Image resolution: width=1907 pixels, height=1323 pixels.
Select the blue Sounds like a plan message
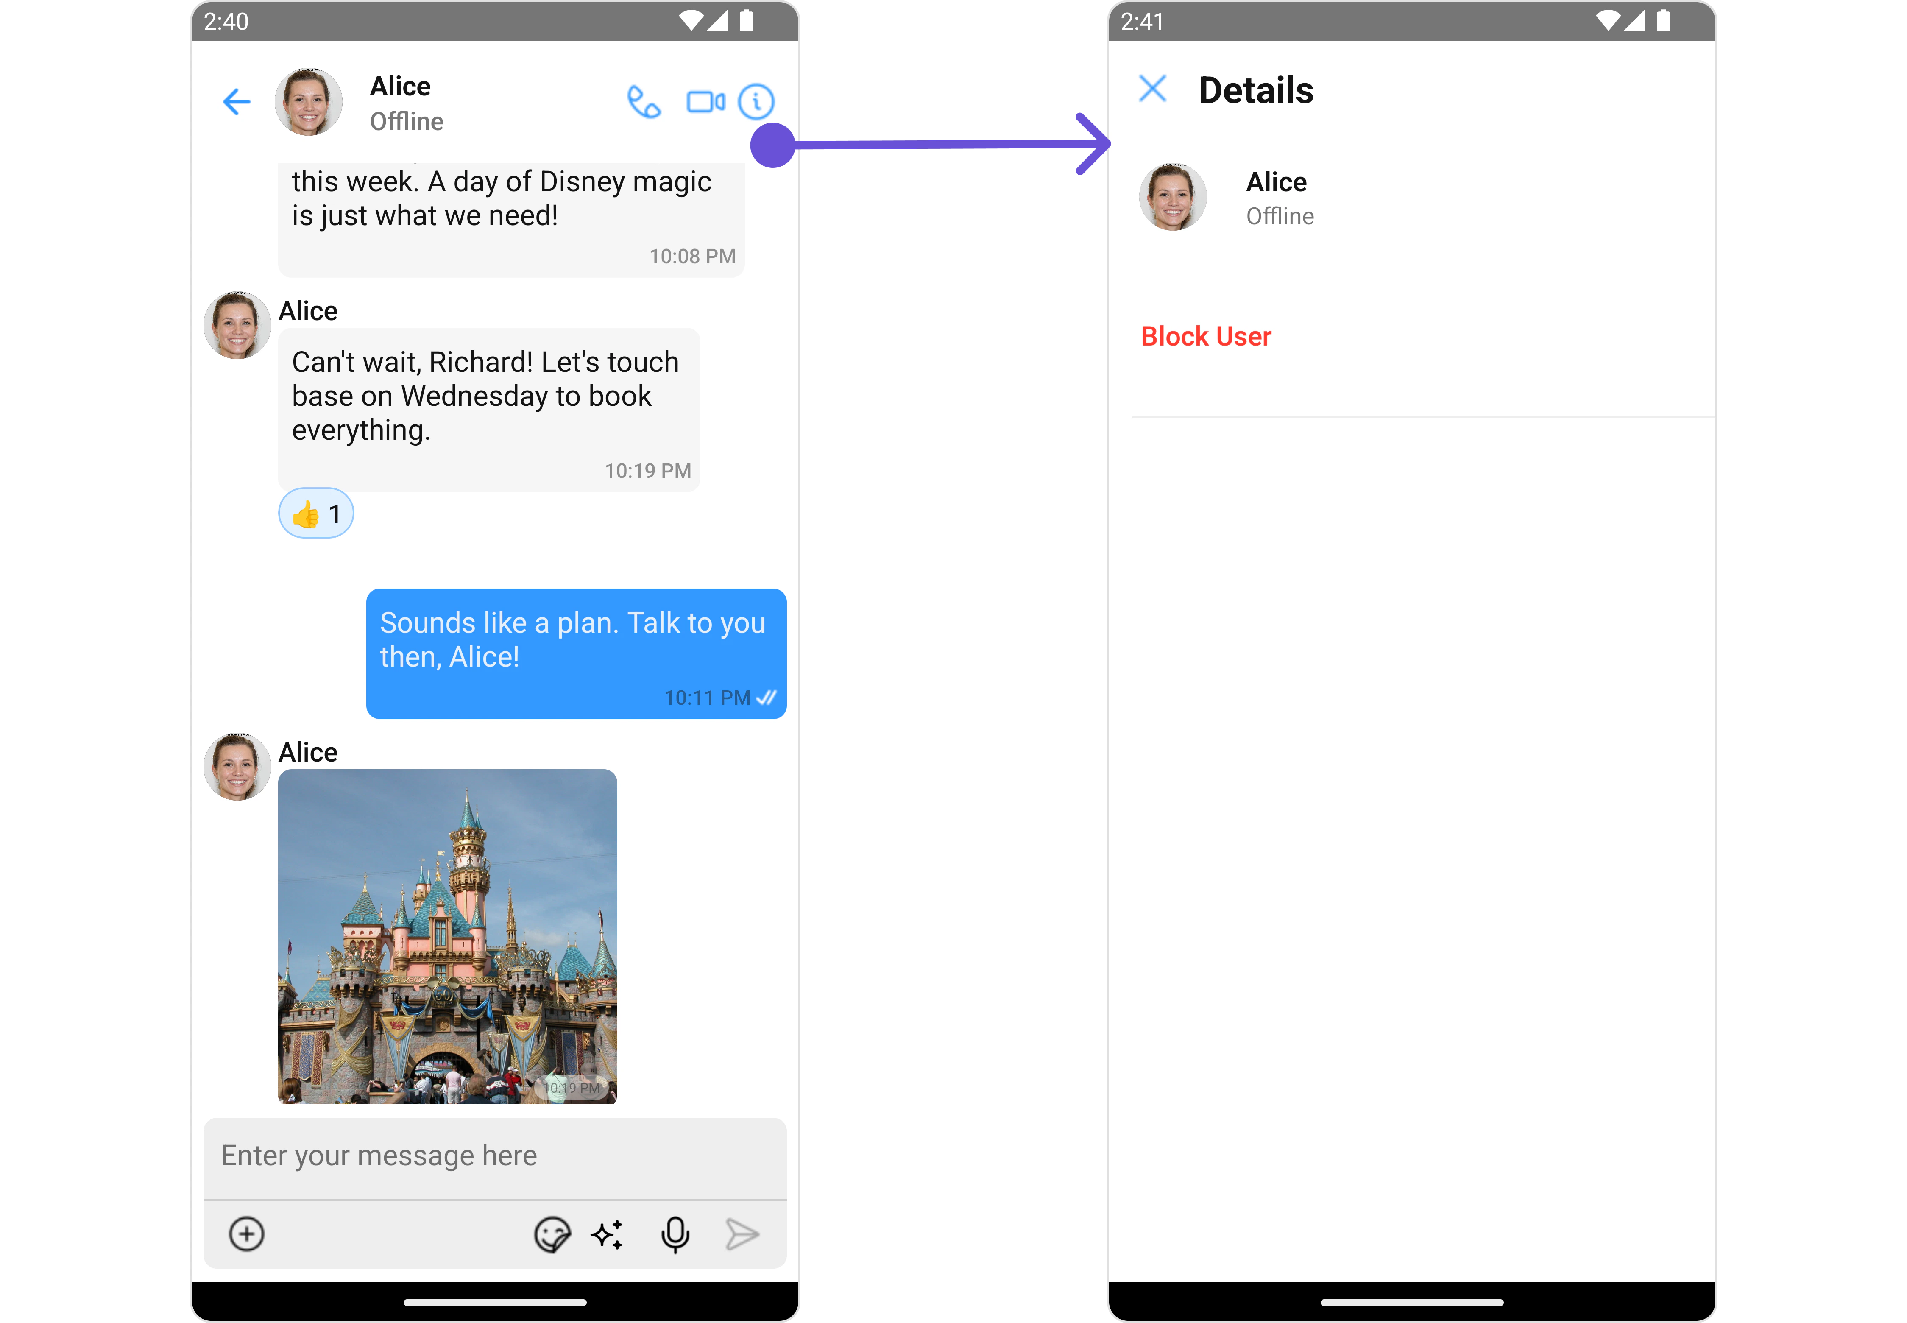[575, 653]
